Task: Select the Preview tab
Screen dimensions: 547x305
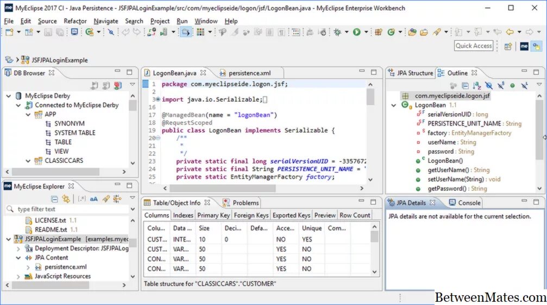Action: [325, 215]
